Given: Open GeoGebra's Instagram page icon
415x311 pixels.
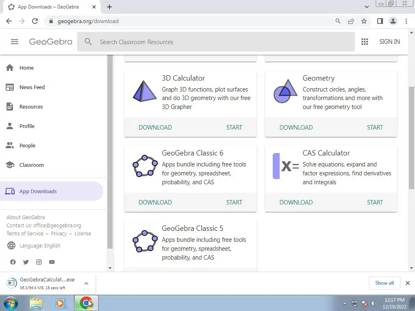Looking at the screenshot, I should click(39, 262).
